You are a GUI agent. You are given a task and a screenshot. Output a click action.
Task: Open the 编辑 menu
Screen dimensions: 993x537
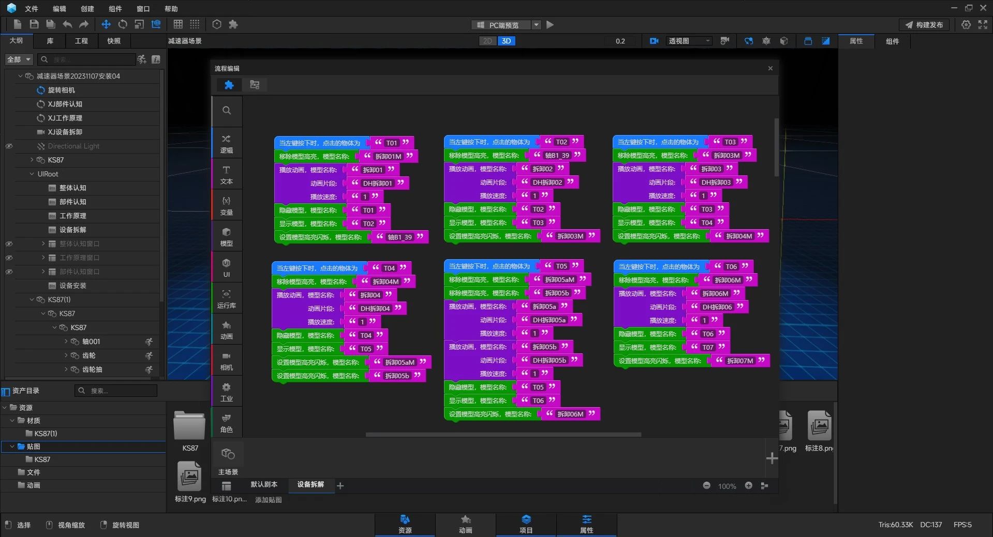(x=60, y=9)
